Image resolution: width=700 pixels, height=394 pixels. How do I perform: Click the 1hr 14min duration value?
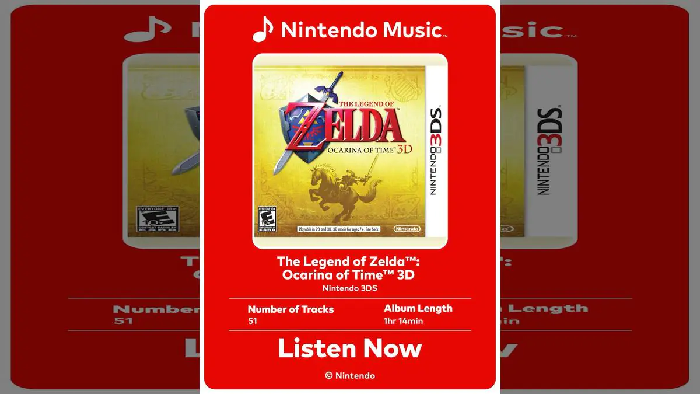tap(403, 320)
